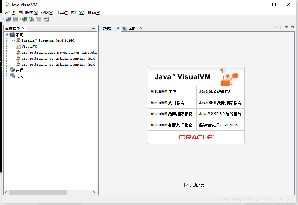Minimize the 应用程序 panel
The height and width of the screenshot is (205, 298).
[x=93, y=28]
